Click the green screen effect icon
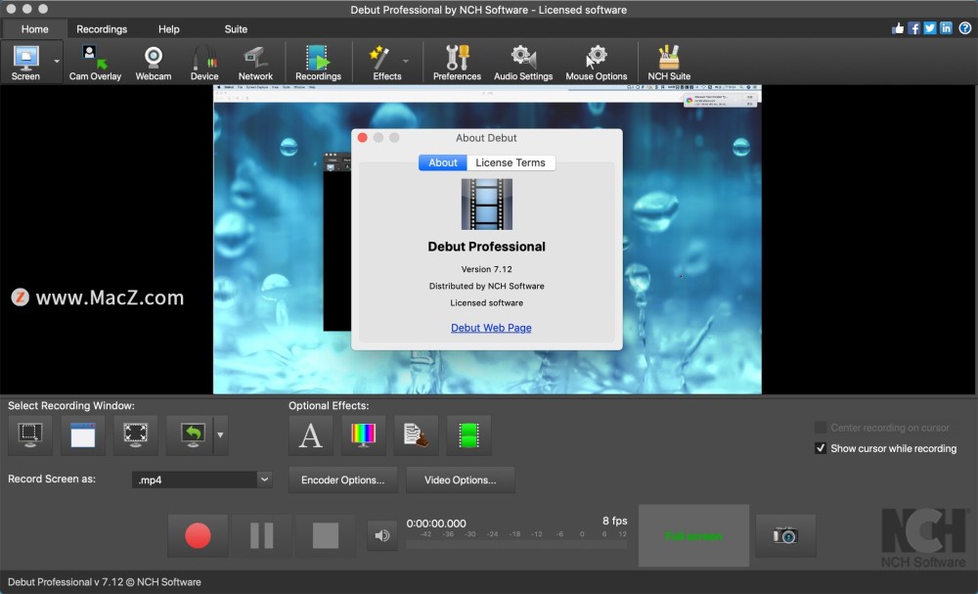978x594 pixels. coord(468,435)
